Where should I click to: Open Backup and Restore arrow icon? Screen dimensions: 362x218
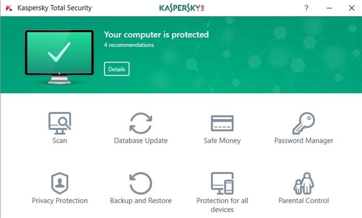(141, 183)
